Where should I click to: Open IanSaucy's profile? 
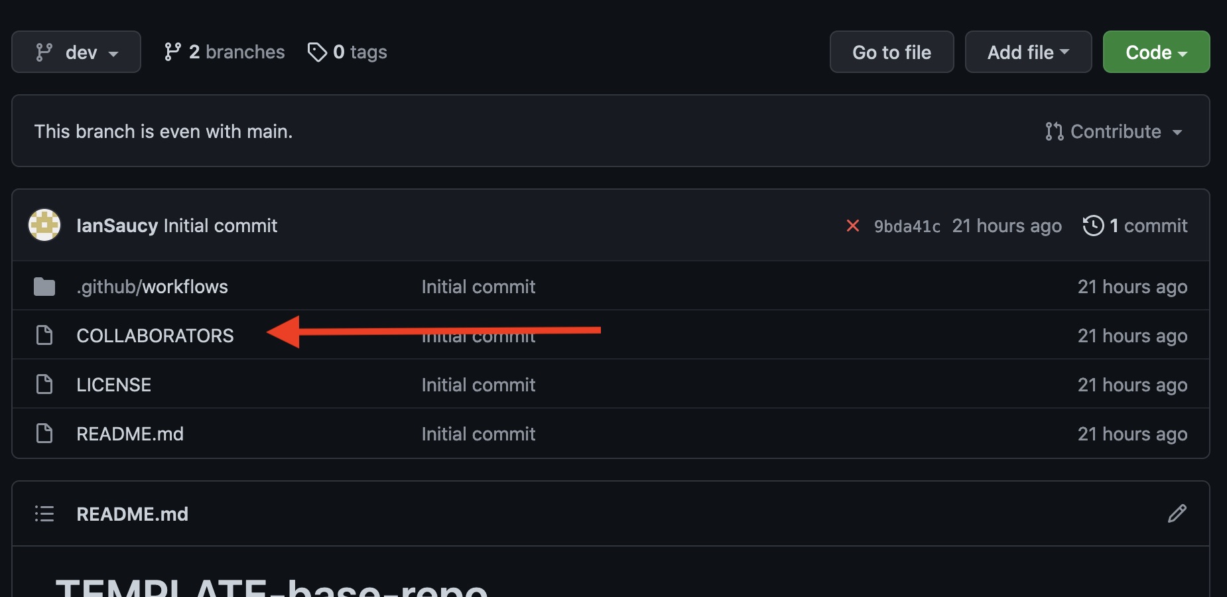click(118, 226)
